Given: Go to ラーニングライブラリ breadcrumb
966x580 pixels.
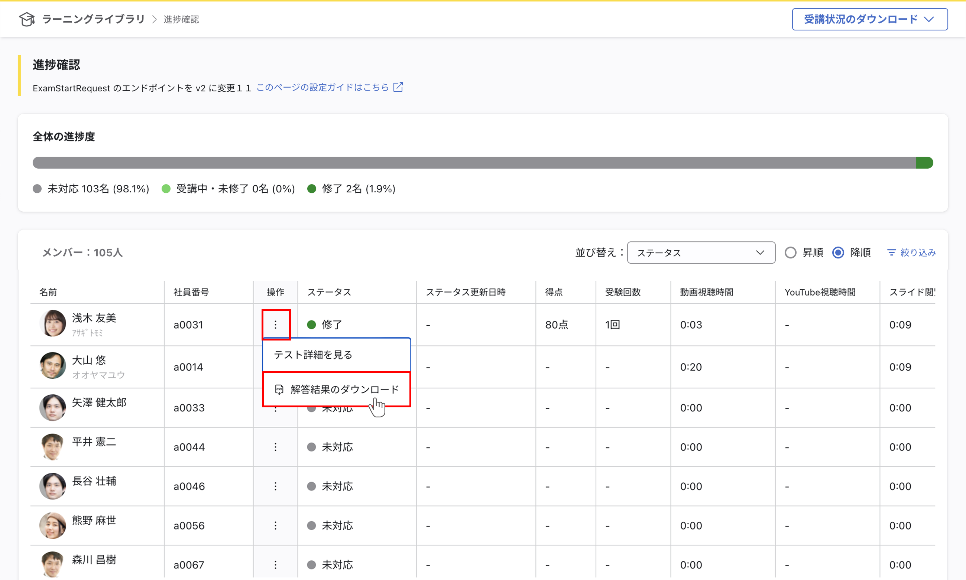Looking at the screenshot, I should [93, 19].
